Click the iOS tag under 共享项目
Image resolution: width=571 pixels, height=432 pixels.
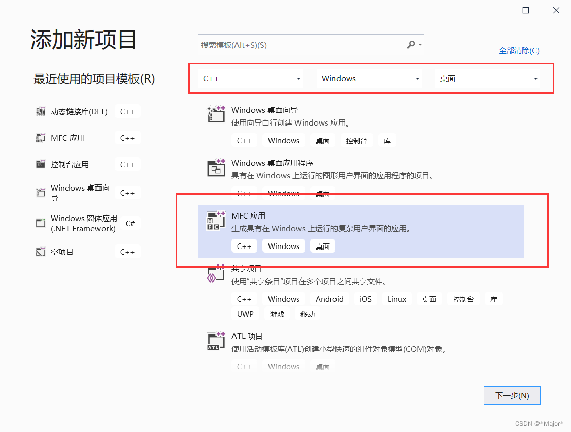pos(365,299)
